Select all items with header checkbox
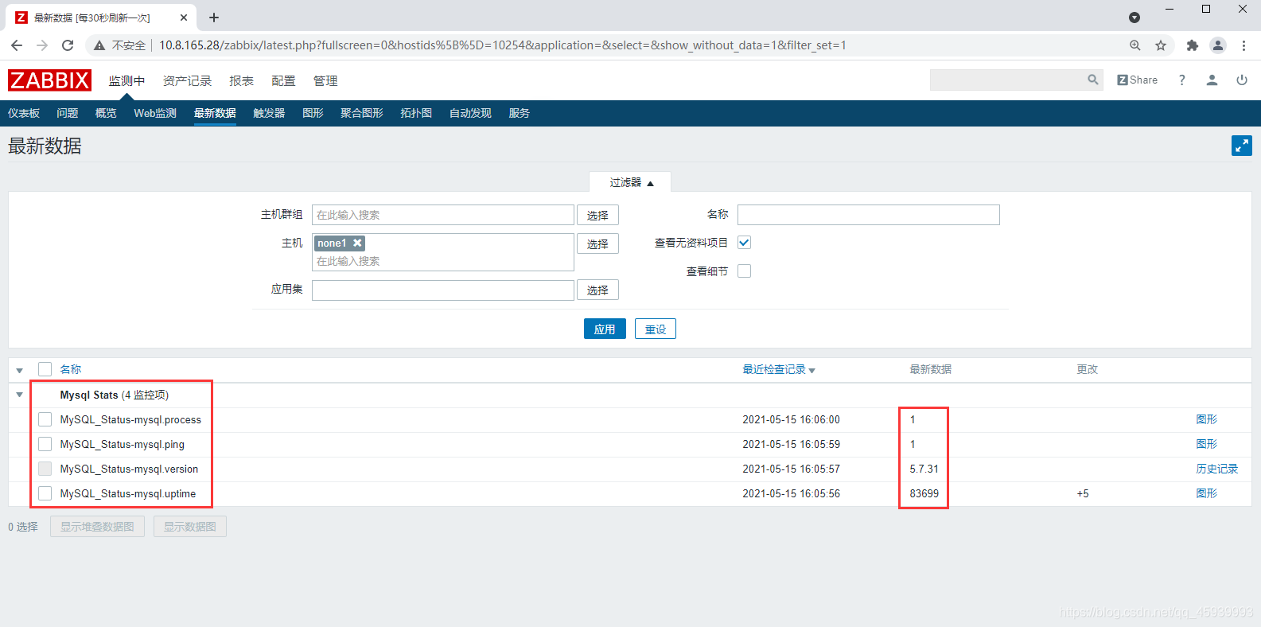 tap(45, 369)
